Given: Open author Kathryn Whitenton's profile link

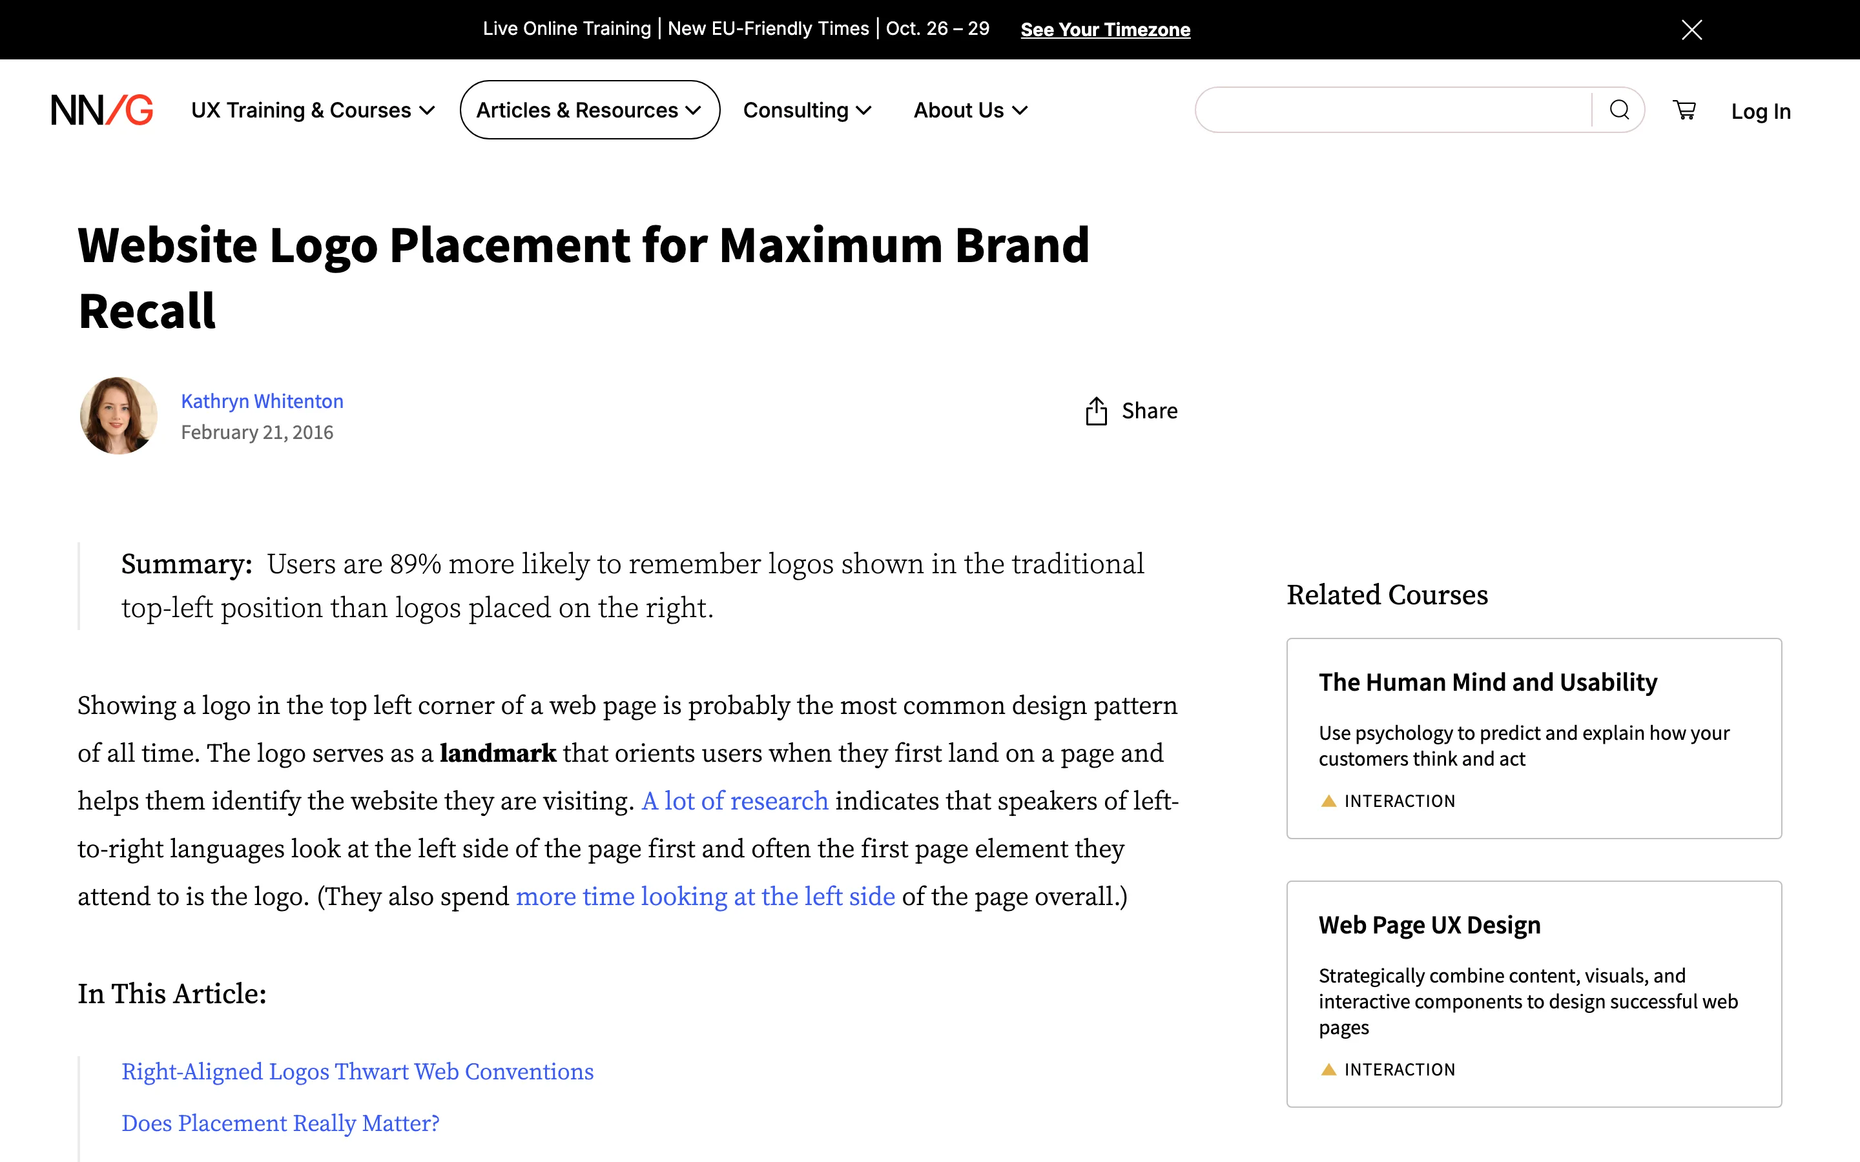Looking at the screenshot, I should 262,401.
